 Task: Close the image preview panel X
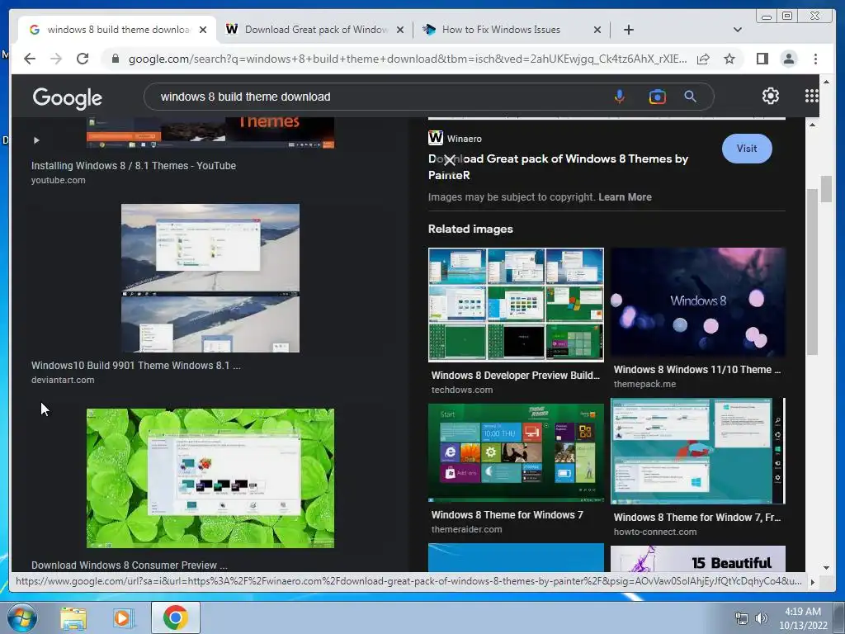coord(450,159)
